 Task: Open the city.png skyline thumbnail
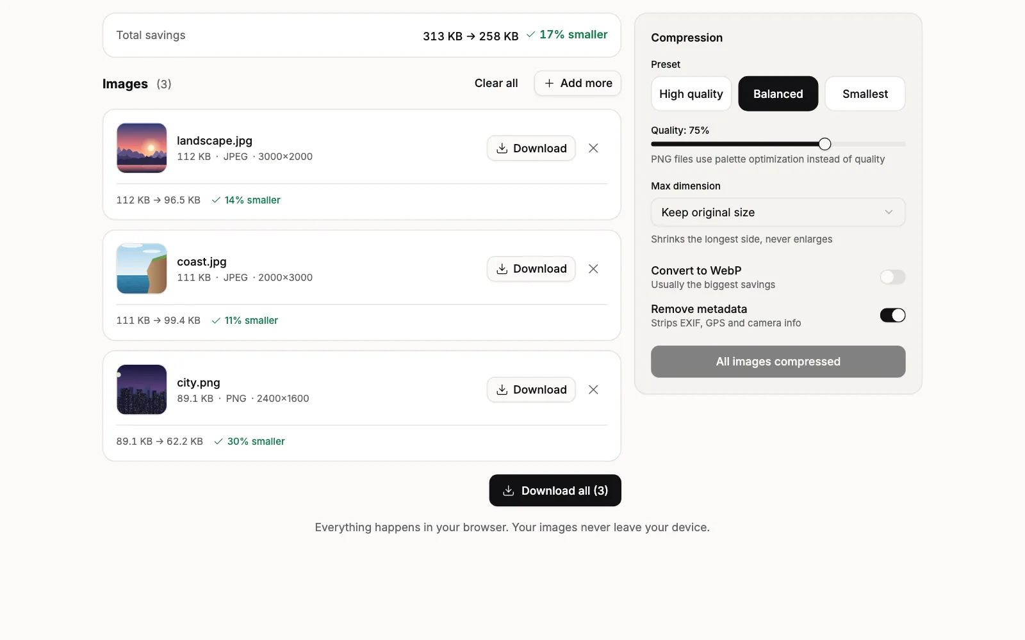tap(142, 390)
